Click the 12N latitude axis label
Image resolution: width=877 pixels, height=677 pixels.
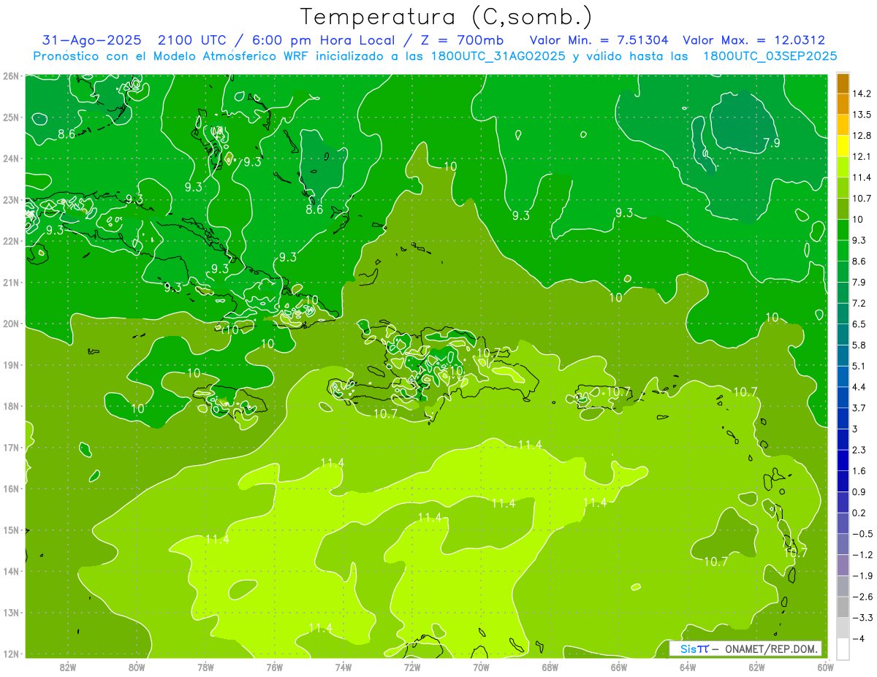tap(10, 654)
